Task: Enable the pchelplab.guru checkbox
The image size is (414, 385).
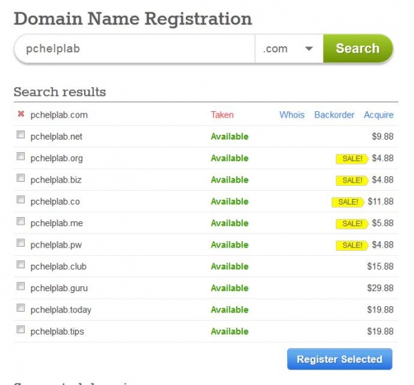Action: point(21,288)
